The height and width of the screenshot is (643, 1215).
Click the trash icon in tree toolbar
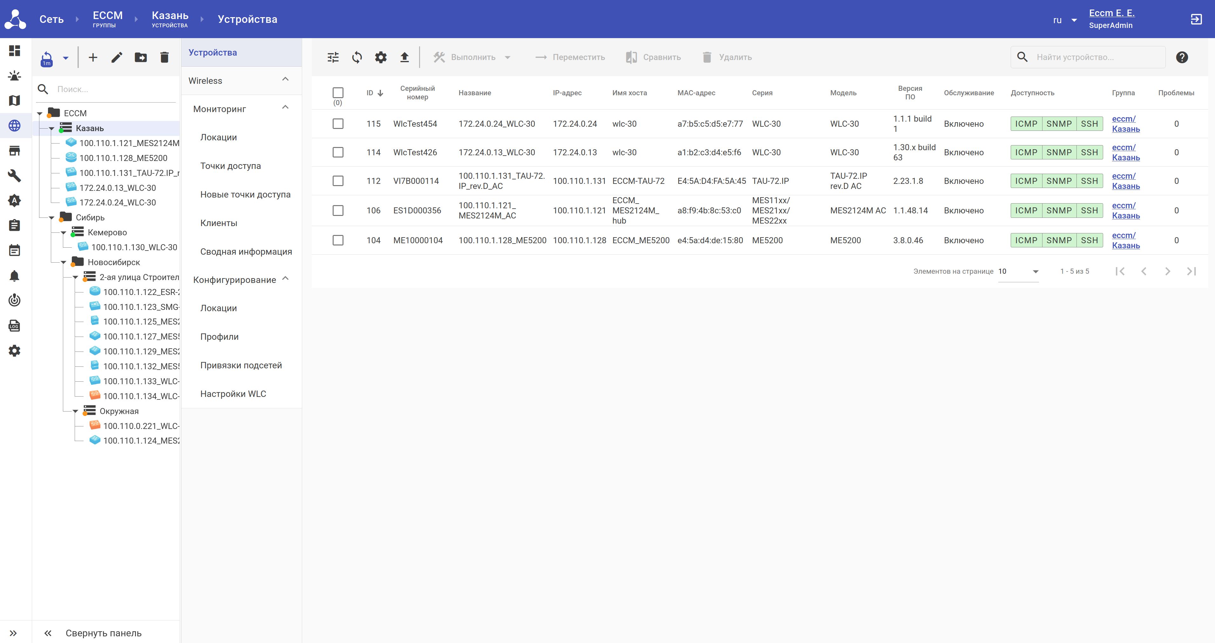click(164, 57)
